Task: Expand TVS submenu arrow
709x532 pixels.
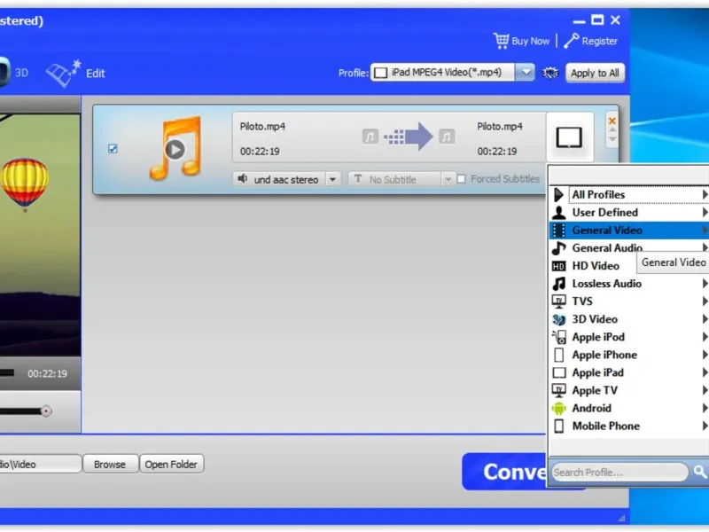Action: (705, 301)
